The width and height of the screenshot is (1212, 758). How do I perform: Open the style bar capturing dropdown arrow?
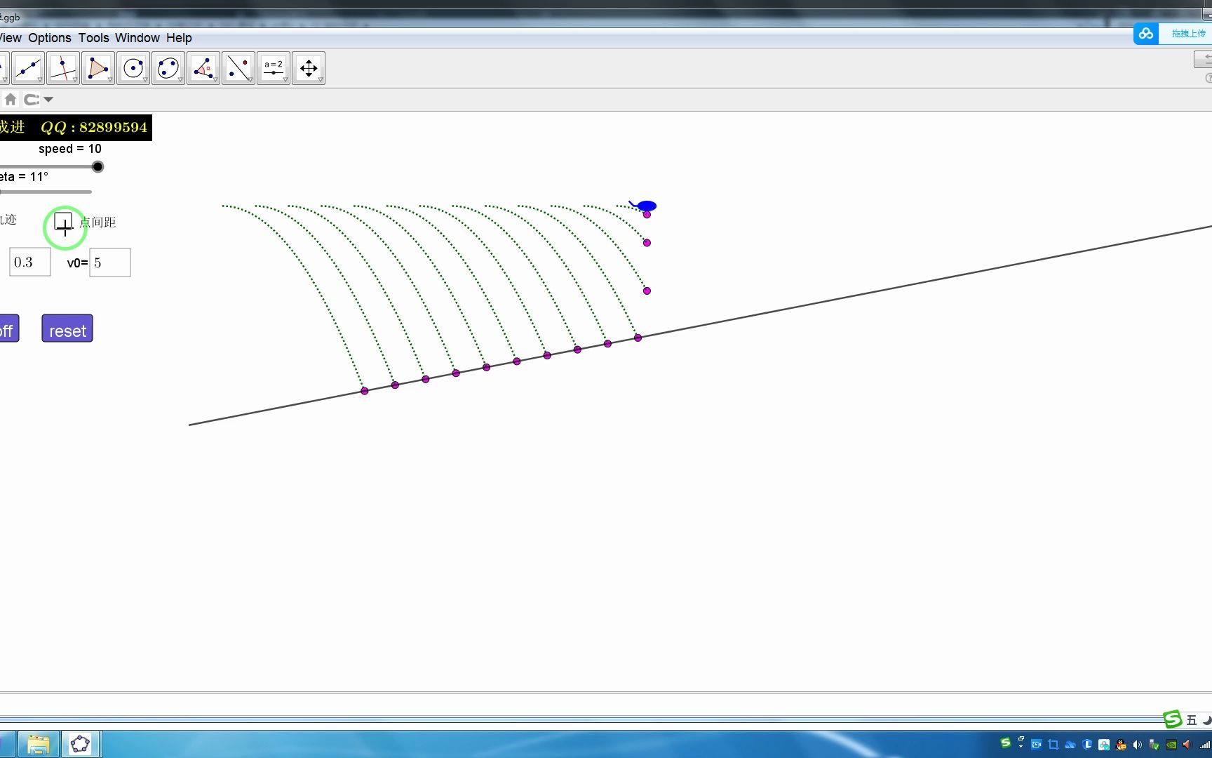coord(48,100)
